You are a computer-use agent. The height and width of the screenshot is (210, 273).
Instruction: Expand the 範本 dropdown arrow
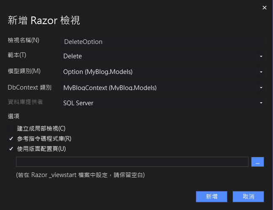(x=261, y=56)
